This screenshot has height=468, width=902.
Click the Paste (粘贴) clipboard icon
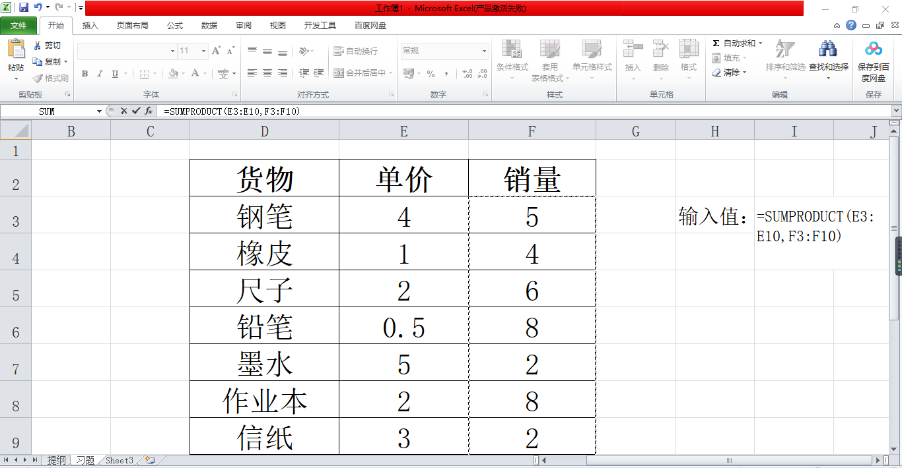[x=16, y=48]
